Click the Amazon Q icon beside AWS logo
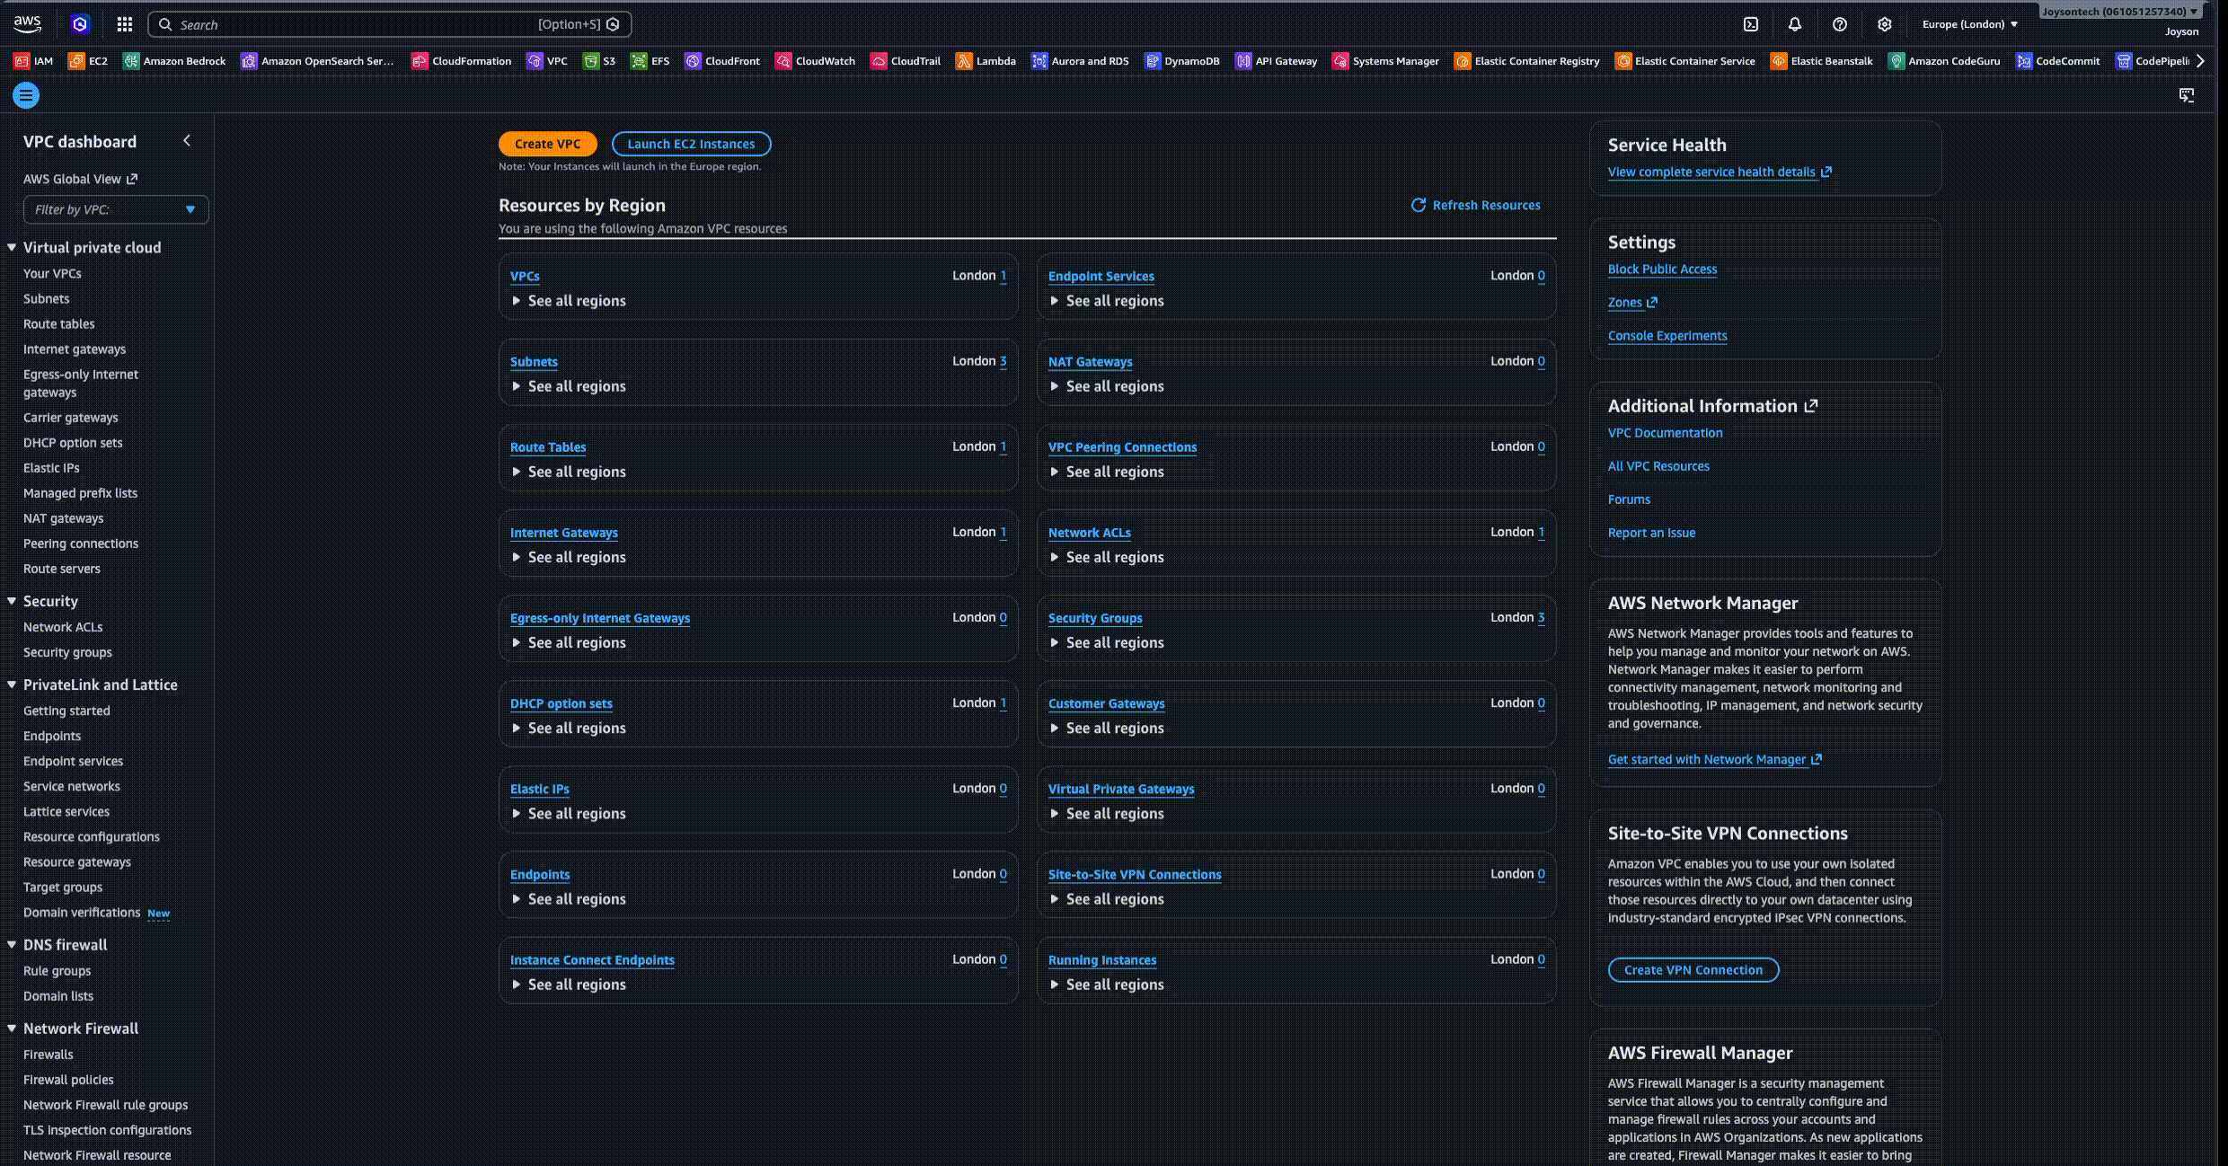The image size is (2228, 1166). point(80,24)
